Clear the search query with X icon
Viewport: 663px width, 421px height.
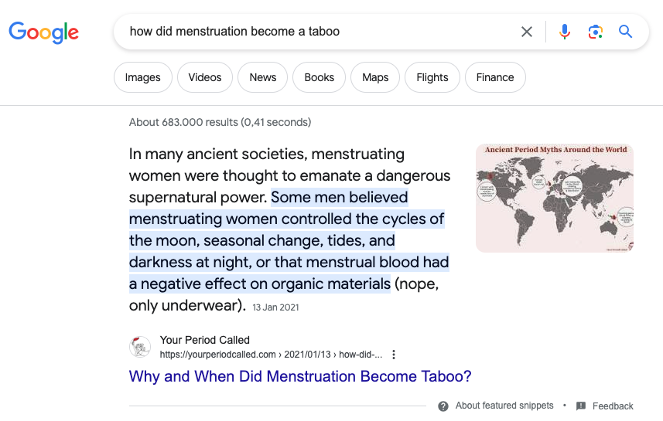coord(526,32)
